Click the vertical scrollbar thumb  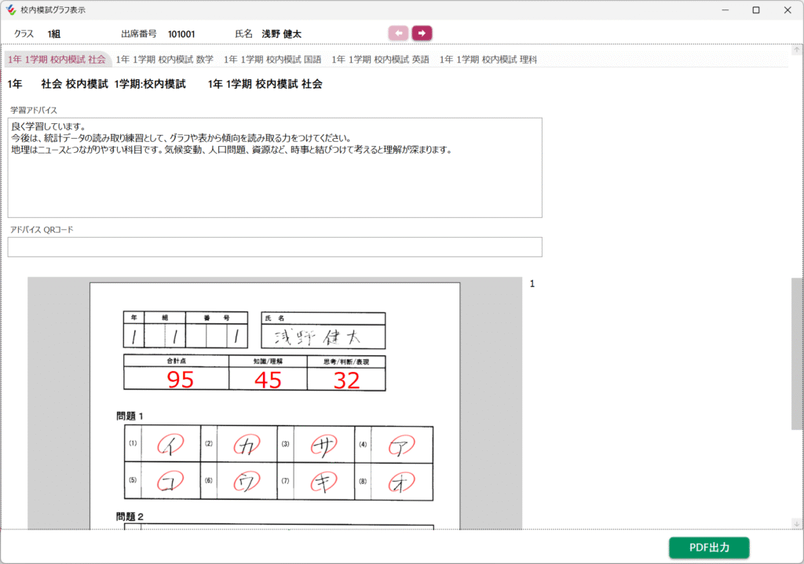[796, 353]
